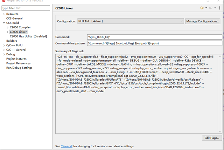The image size is (224, 150).
Task: Open forward history dropdown arrow
Action: coord(215,8)
